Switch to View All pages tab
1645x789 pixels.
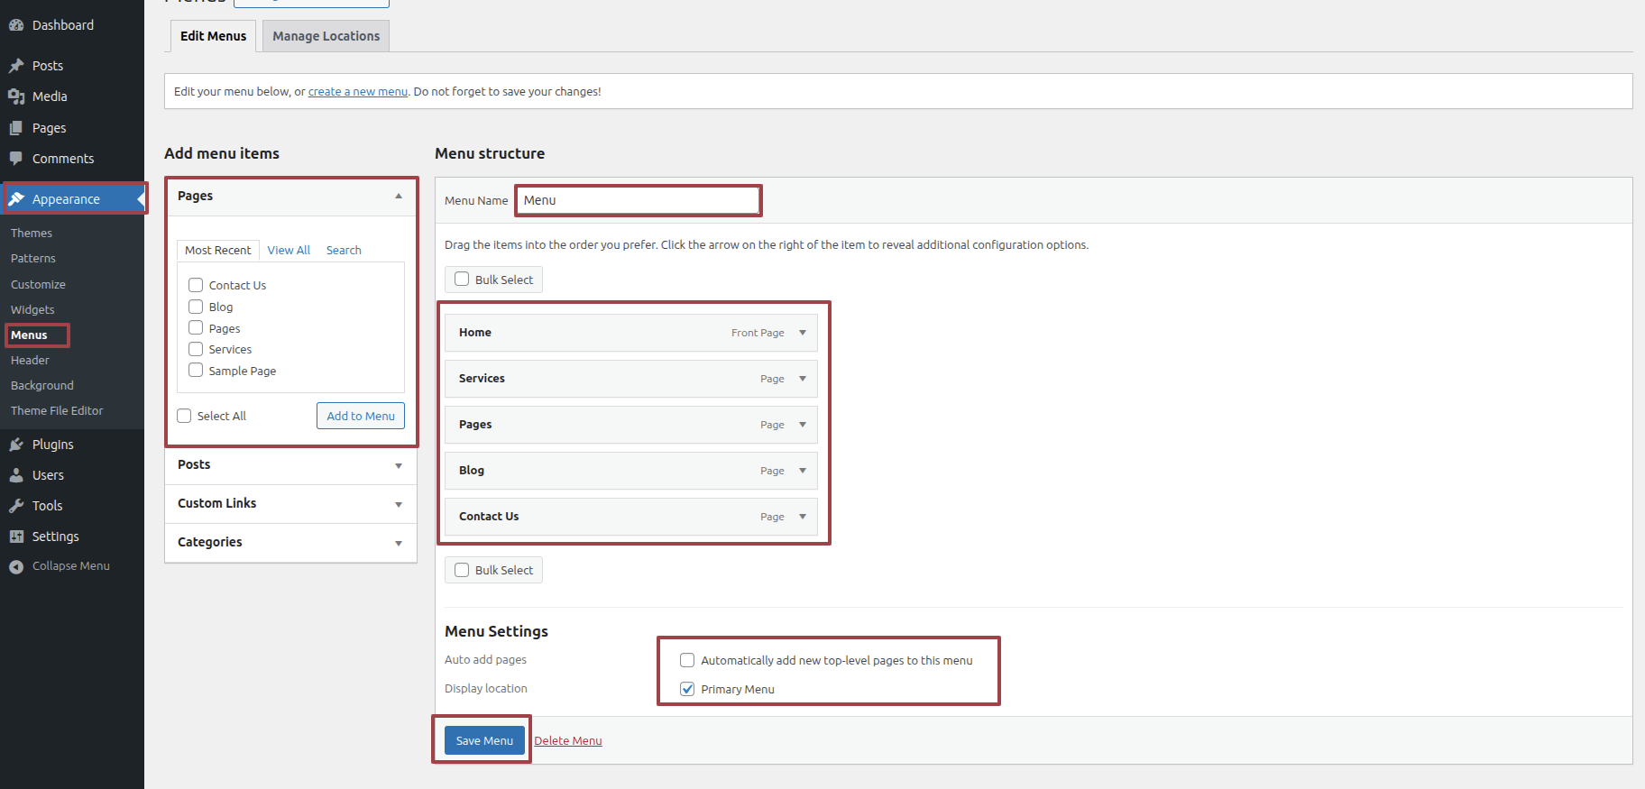point(289,251)
